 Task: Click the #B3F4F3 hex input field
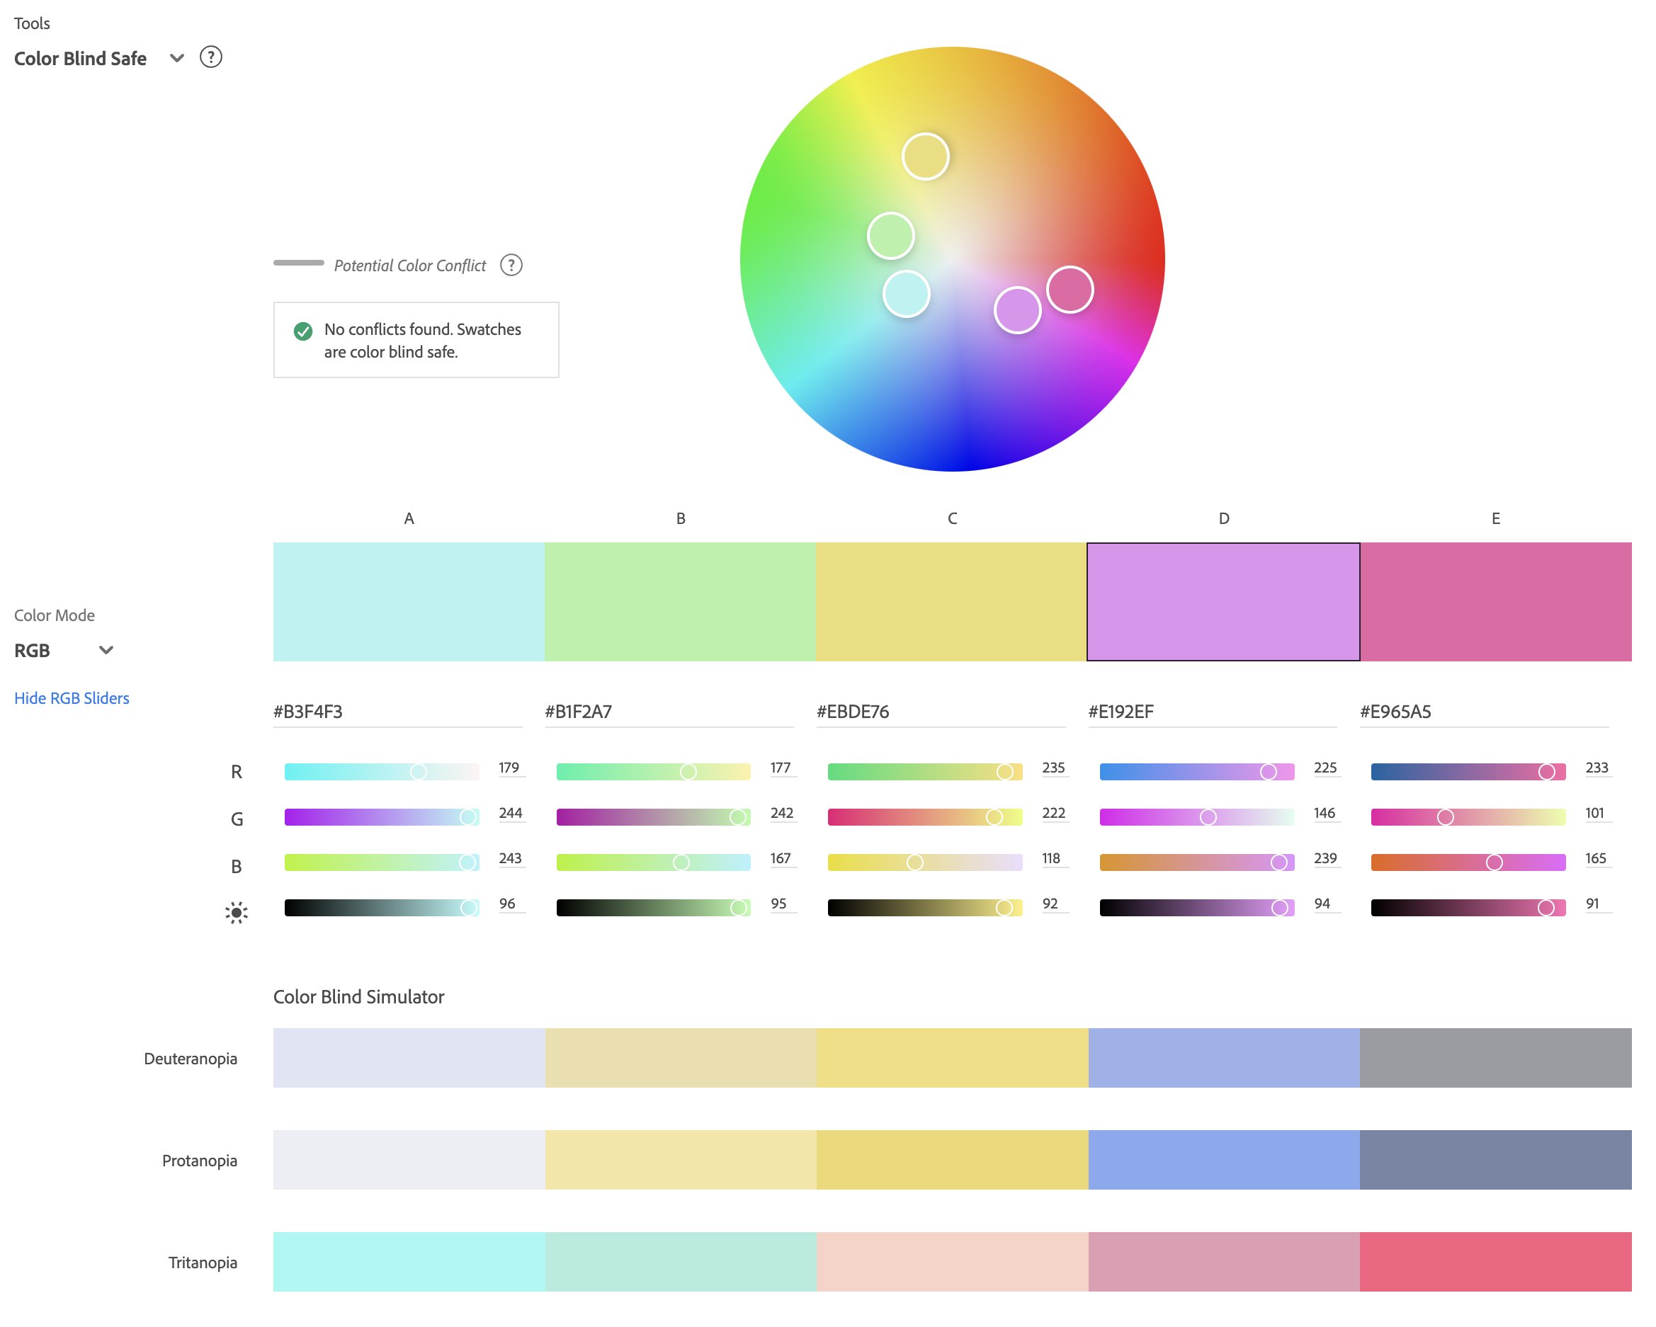pos(397,711)
